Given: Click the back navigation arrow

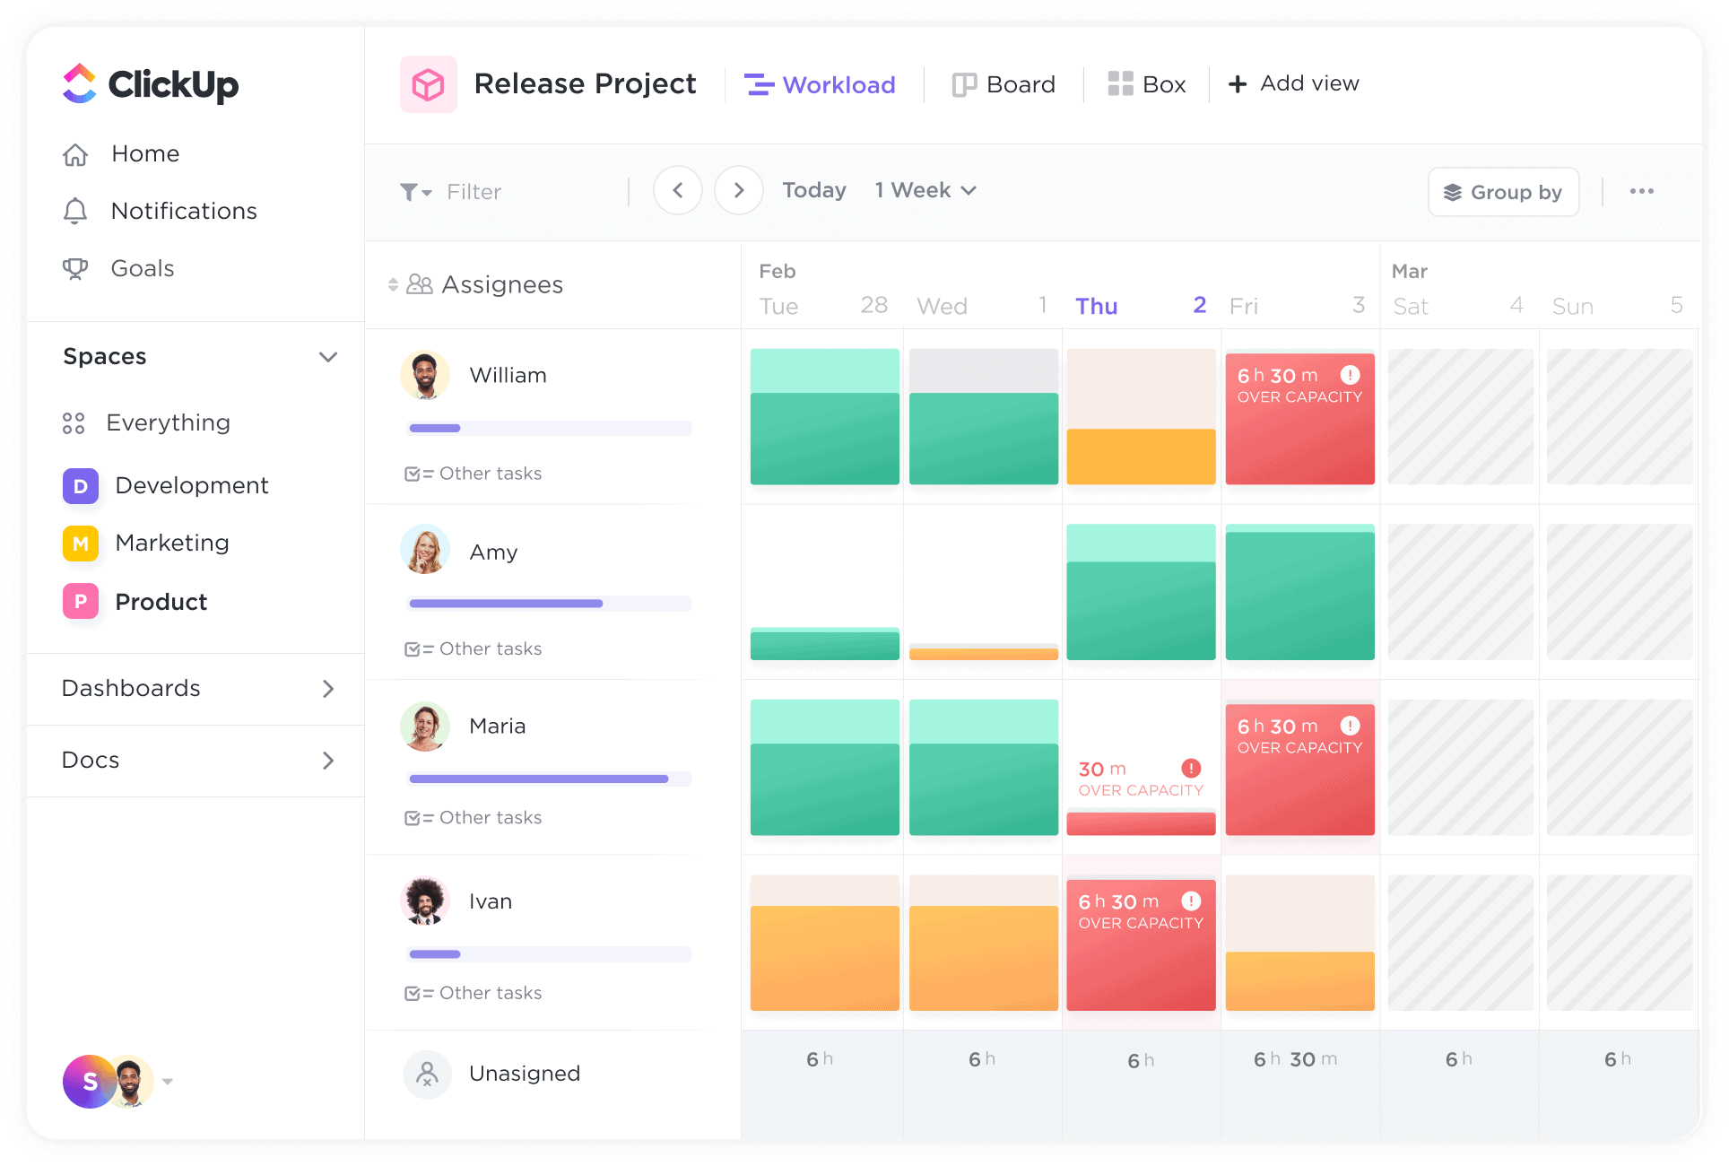Looking at the screenshot, I should point(678,190).
